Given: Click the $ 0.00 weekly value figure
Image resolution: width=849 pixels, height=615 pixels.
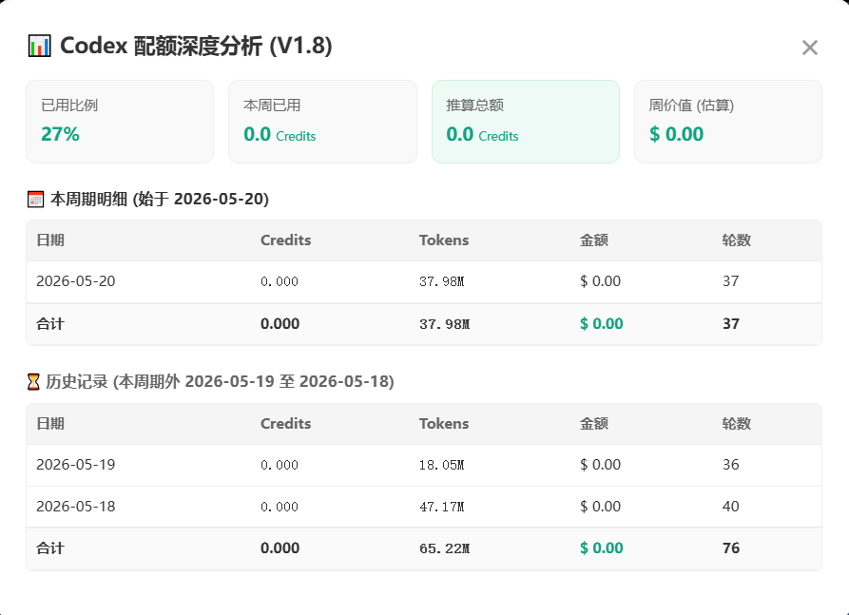Looking at the screenshot, I should (x=676, y=134).
